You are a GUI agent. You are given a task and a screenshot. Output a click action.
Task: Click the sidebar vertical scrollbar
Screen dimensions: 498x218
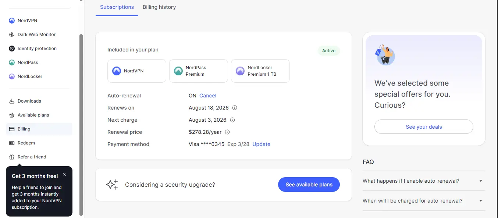pyautogui.click(x=81, y=125)
